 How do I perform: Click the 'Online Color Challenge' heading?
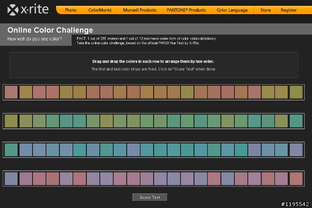coord(50,30)
